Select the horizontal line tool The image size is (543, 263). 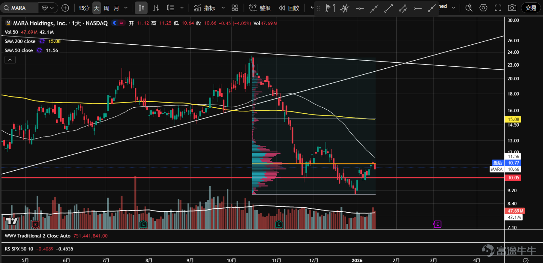click(359, 8)
